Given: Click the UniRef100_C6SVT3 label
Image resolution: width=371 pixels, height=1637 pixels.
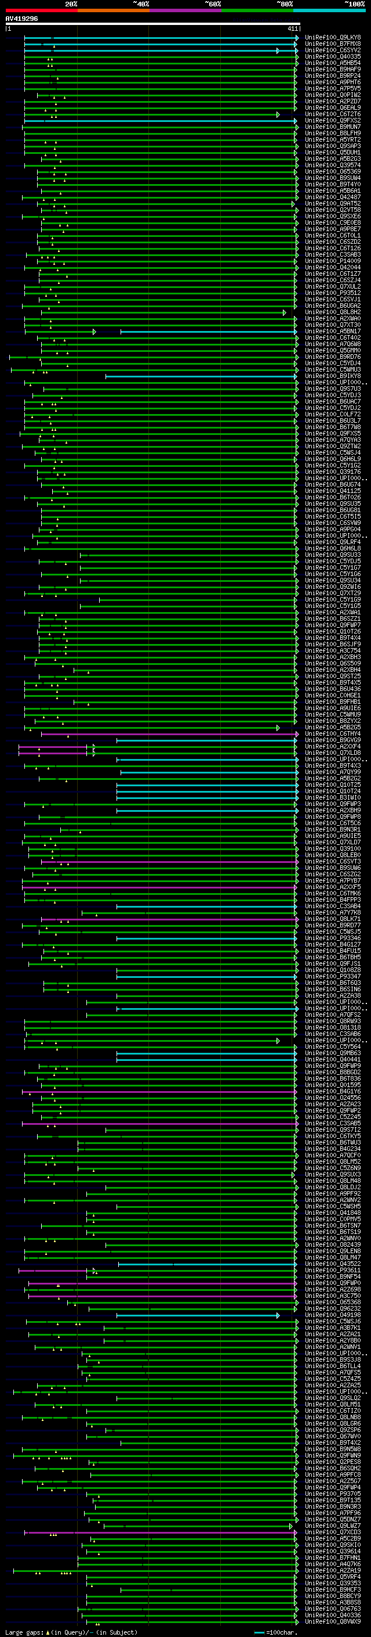Looking at the screenshot, I should point(333,862).
